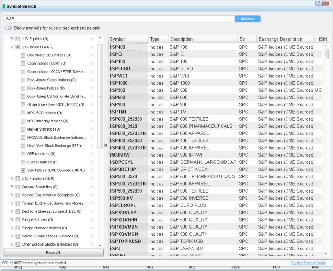Check the Russell Indices checkbox

click(23, 162)
